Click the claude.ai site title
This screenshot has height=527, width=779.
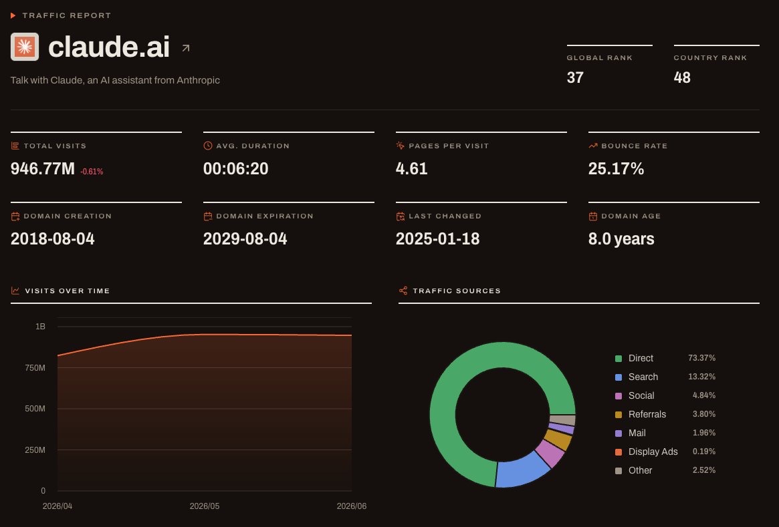click(109, 47)
